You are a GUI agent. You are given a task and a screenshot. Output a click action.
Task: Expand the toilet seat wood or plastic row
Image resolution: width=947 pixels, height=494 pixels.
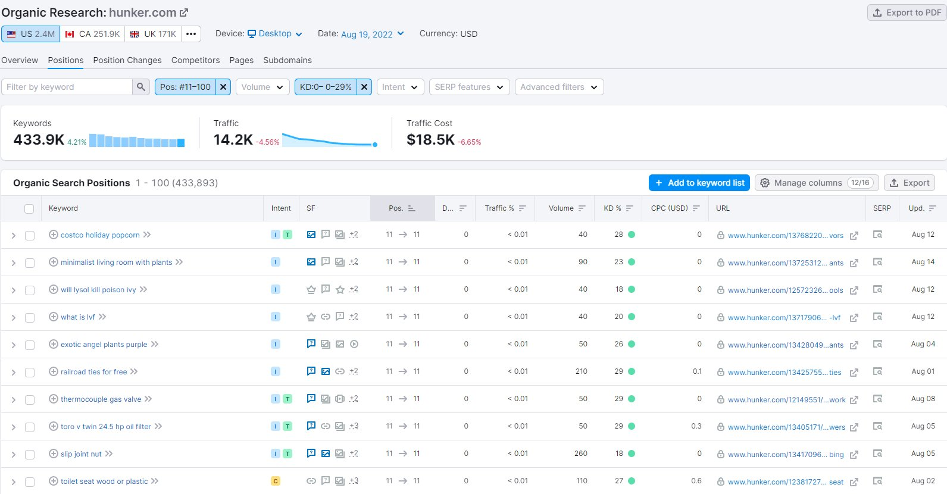pyautogui.click(x=13, y=482)
